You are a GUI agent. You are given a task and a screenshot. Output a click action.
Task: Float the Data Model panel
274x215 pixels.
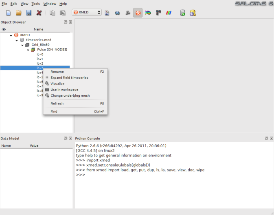pos(66,139)
